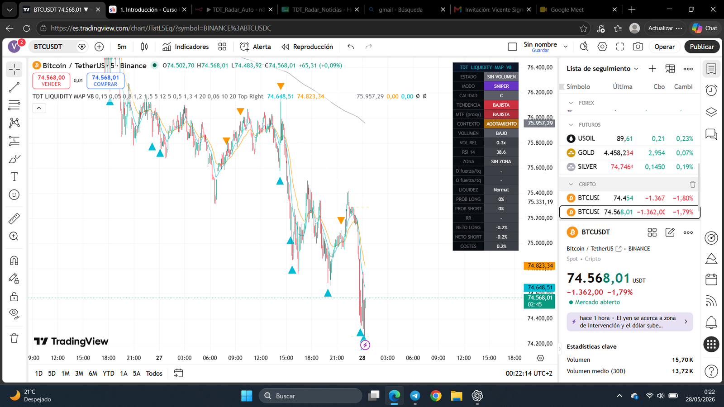Image resolution: width=724 pixels, height=407 pixels.
Task: Select the crosshair cursor tool
Action: point(14,69)
